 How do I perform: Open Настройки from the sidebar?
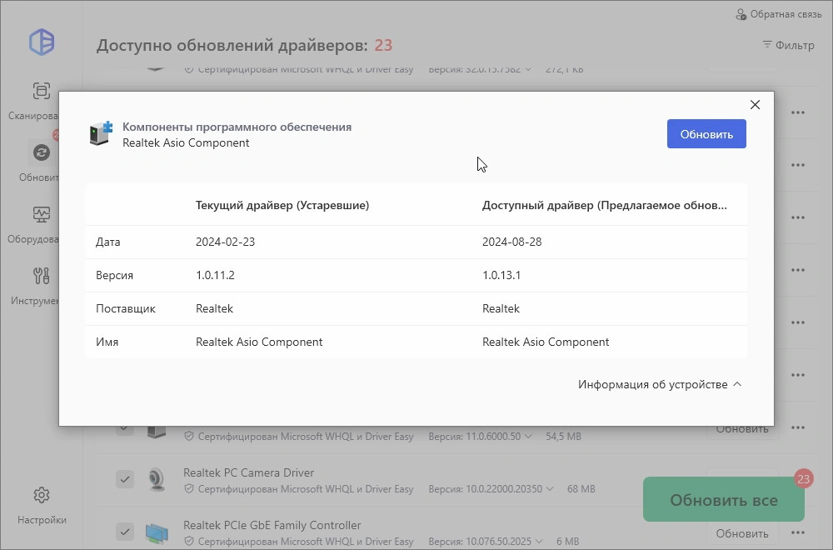click(x=42, y=505)
